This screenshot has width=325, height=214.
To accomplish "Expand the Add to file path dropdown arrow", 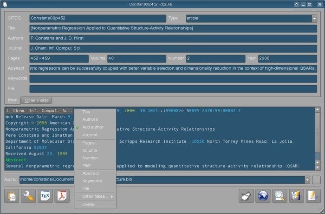I will [307, 180].
